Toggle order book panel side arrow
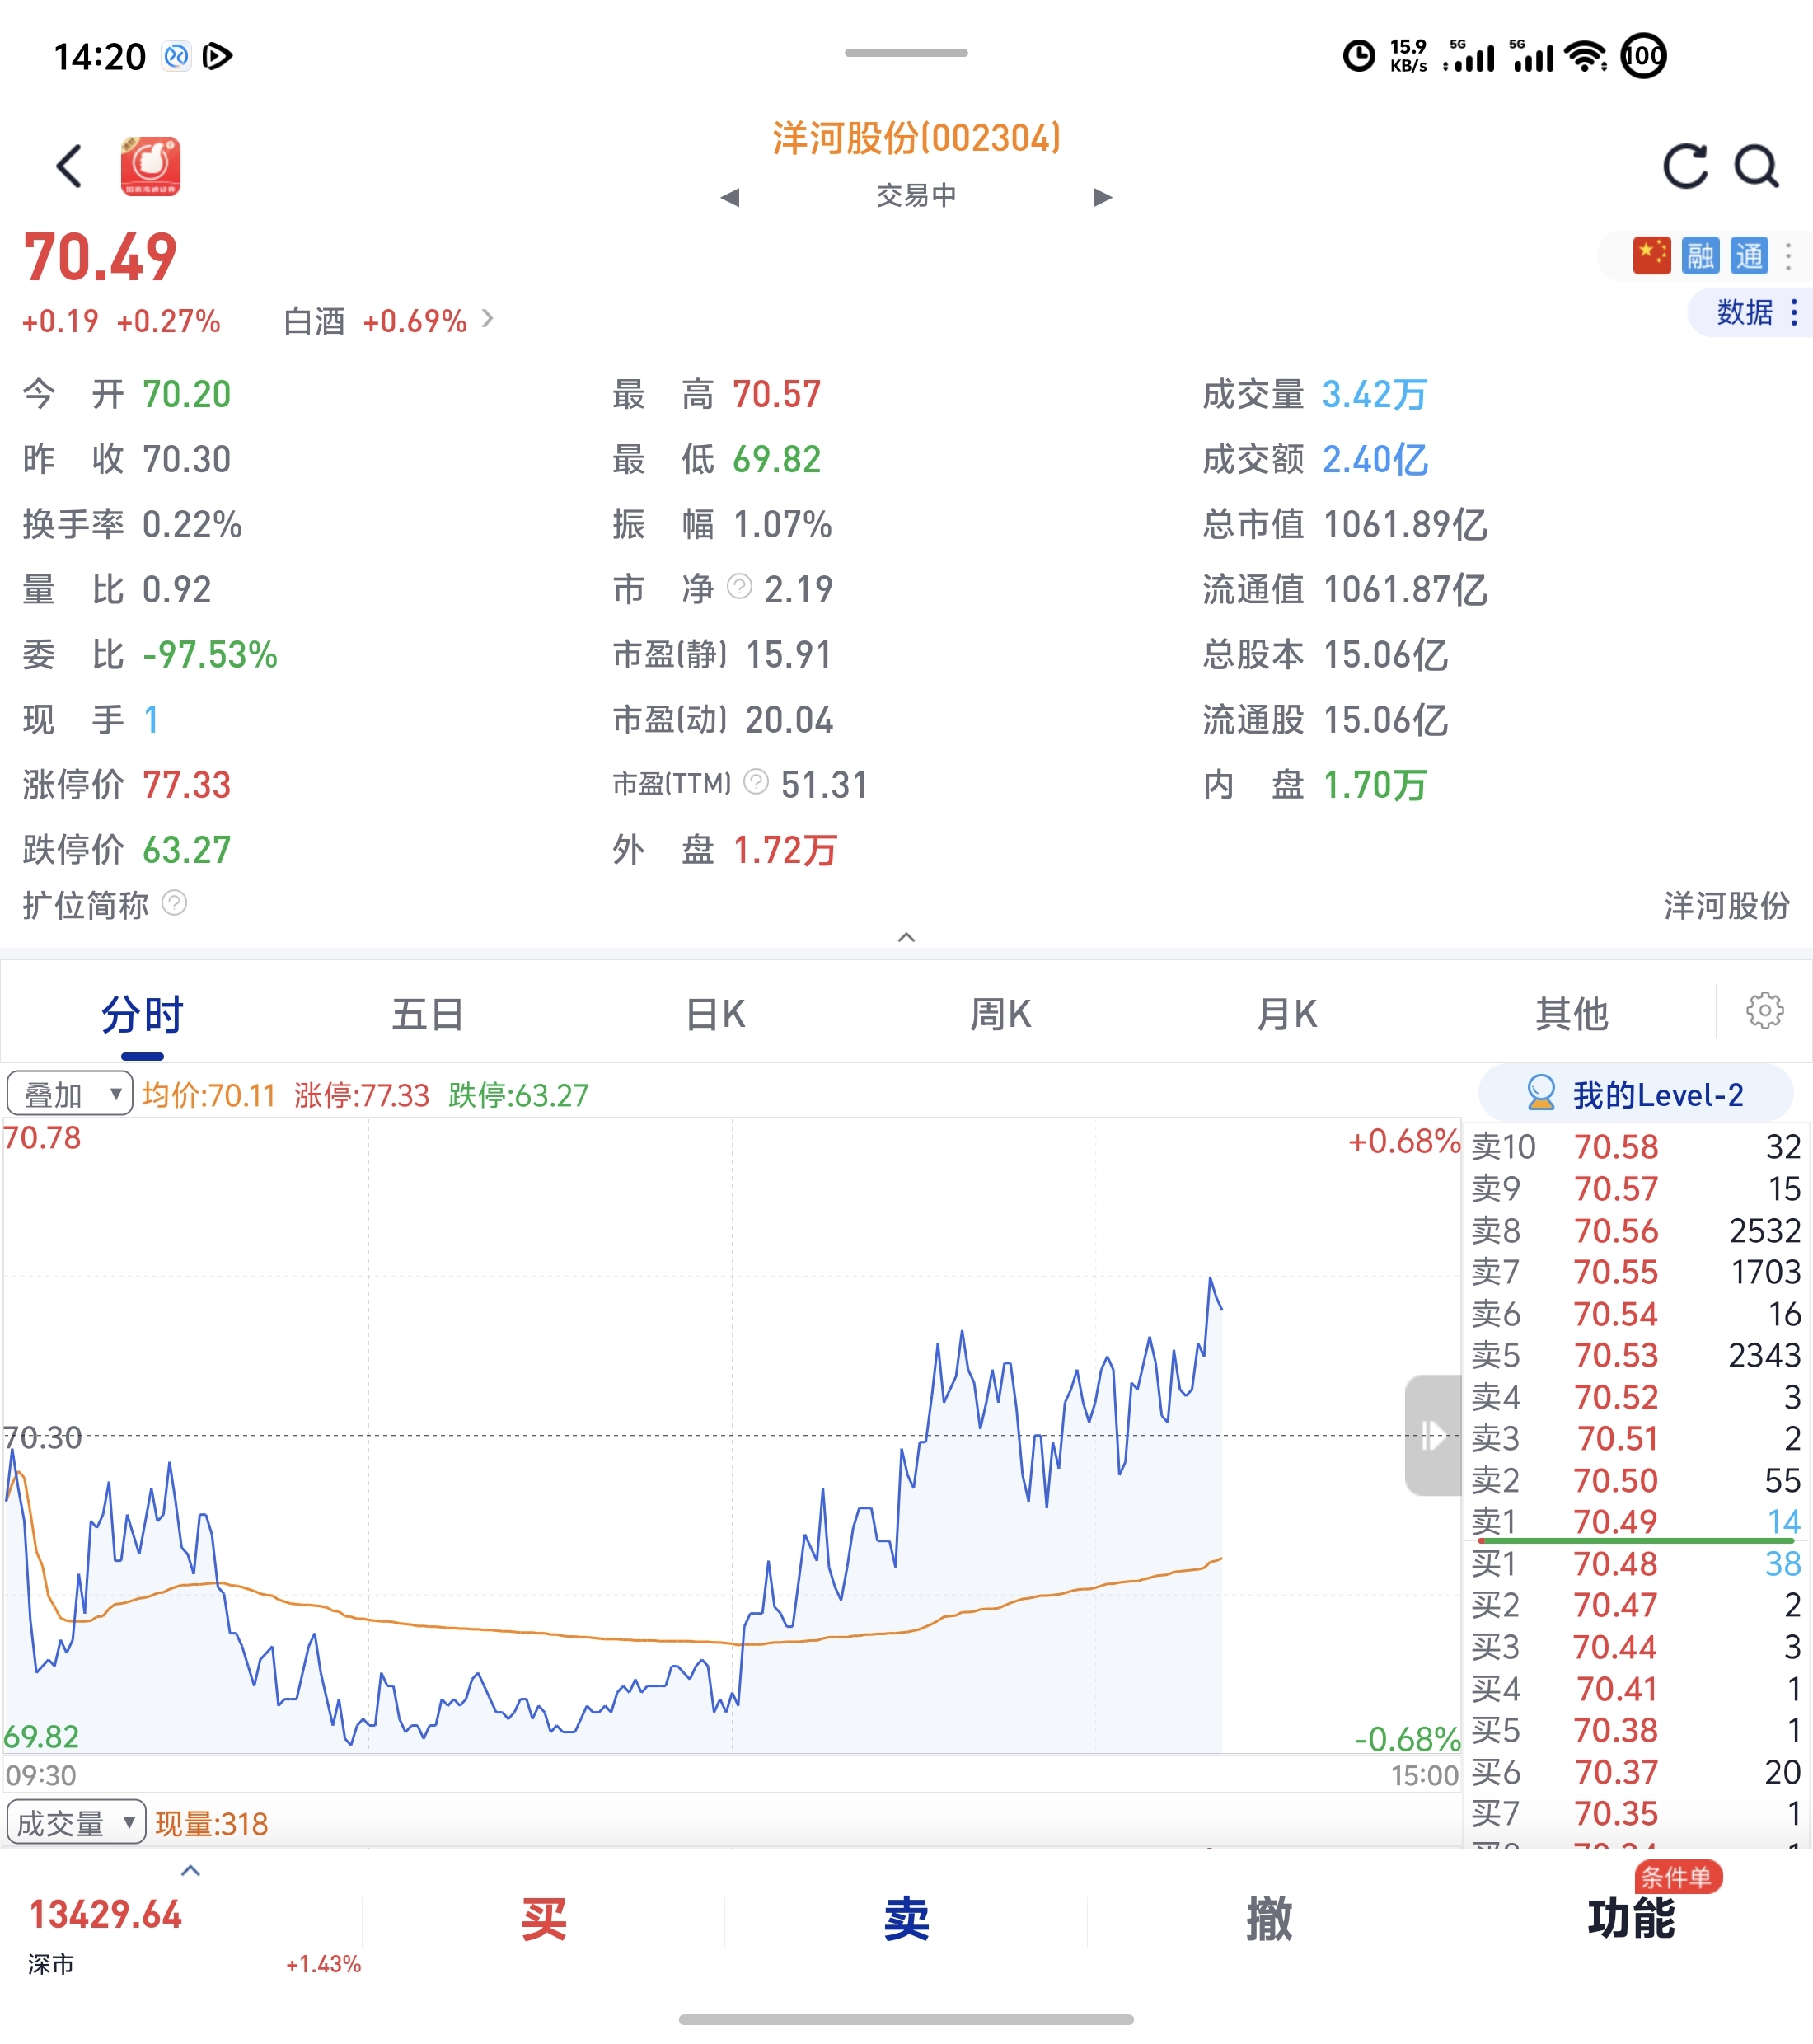 coord(1433,1435)
